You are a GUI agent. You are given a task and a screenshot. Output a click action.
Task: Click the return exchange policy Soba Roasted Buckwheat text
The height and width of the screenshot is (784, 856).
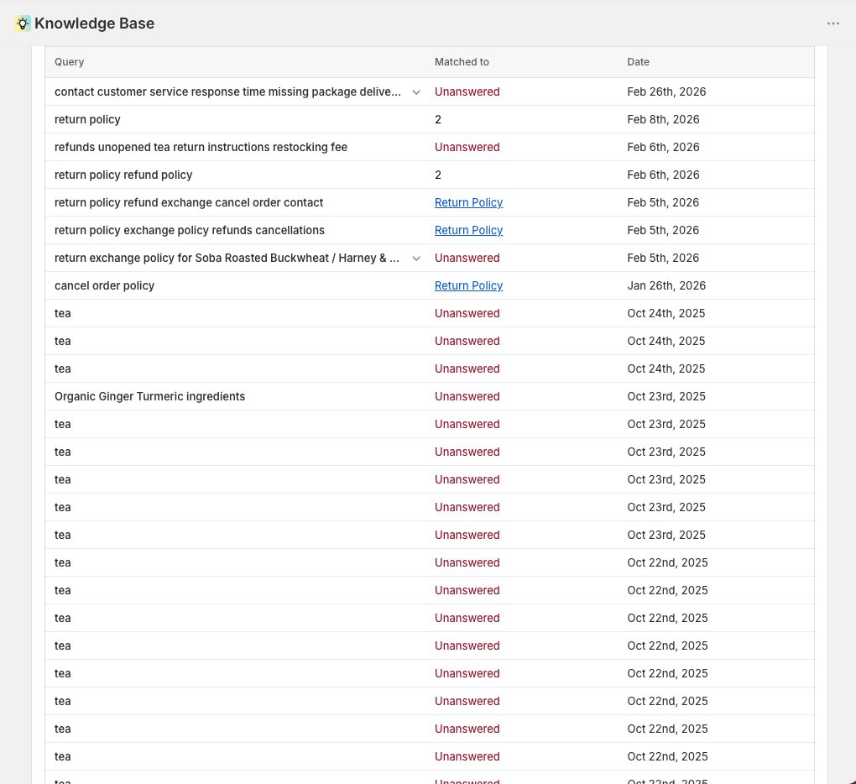(x=227, y=259)
